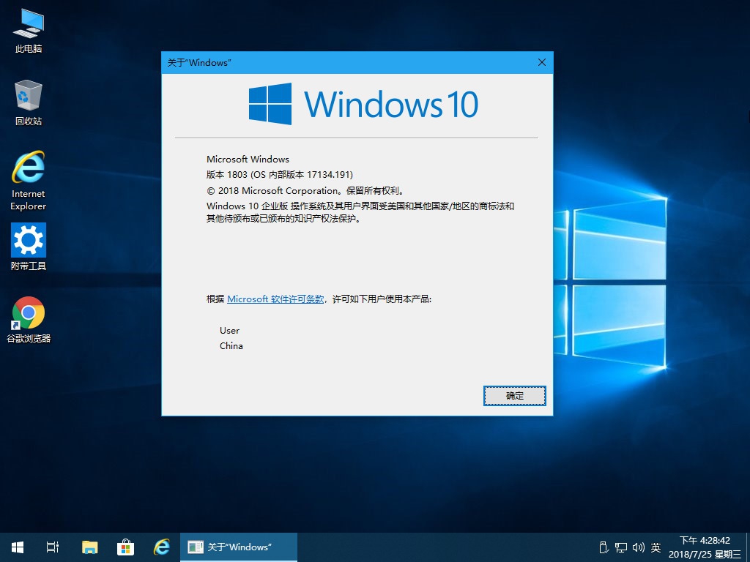Click the Windows 10 logo in dialog
Image resolution: width=750 pixels, height=562 pixels.
click(x=363, y=104)
